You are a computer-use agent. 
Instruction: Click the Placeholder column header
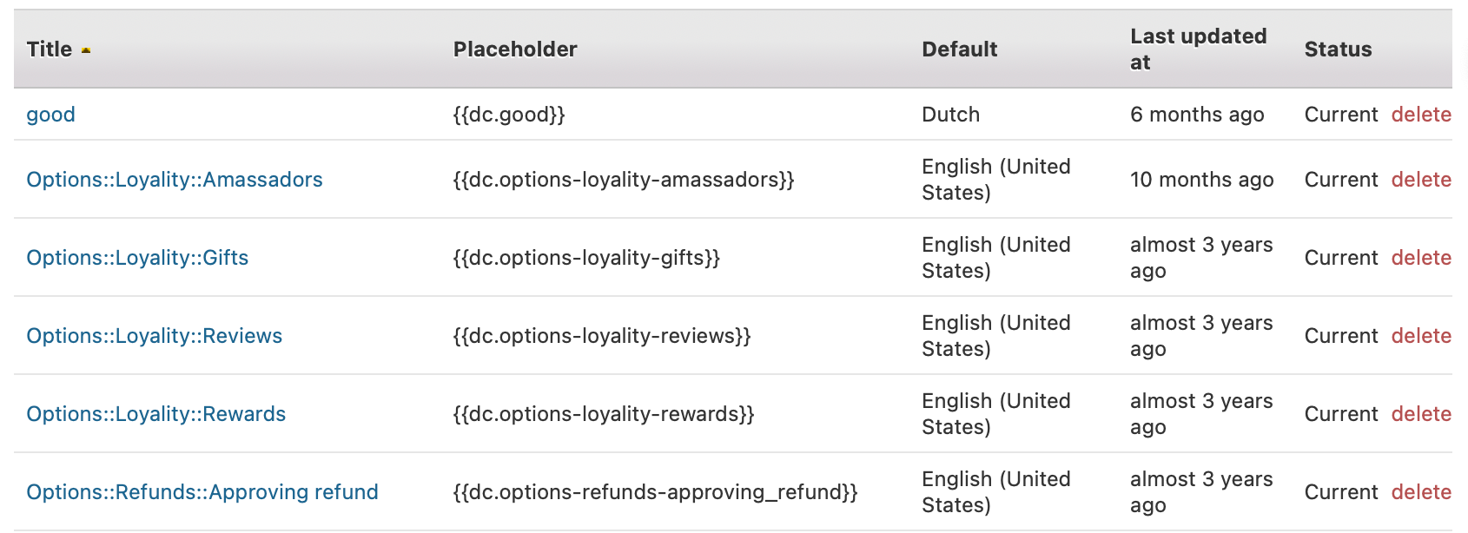pos(515,49)
